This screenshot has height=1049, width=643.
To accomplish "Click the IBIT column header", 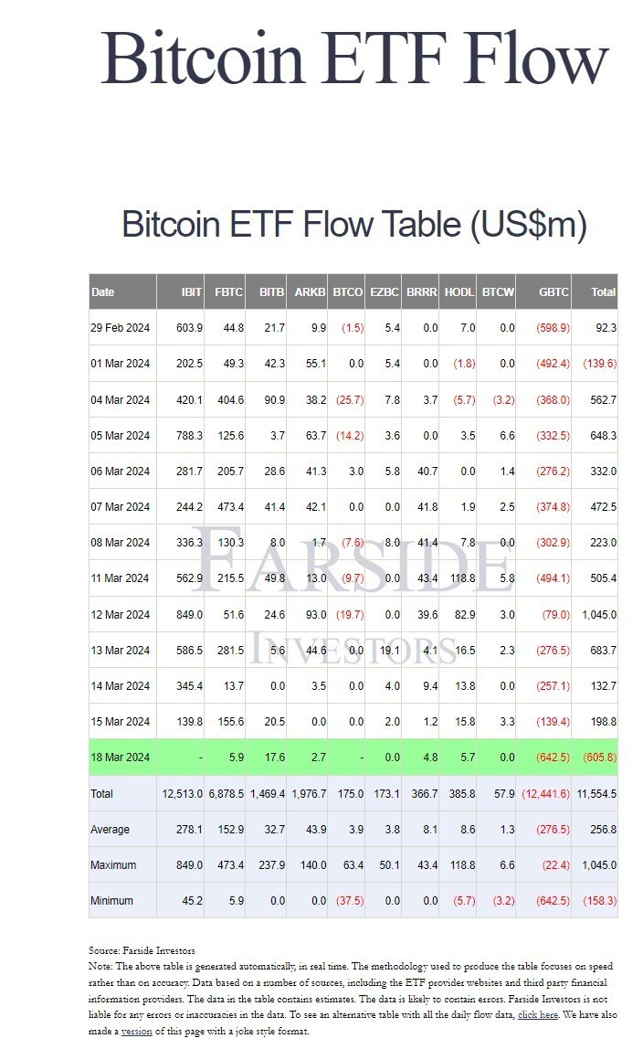I will pyautogui.click(x=192, y=292).
